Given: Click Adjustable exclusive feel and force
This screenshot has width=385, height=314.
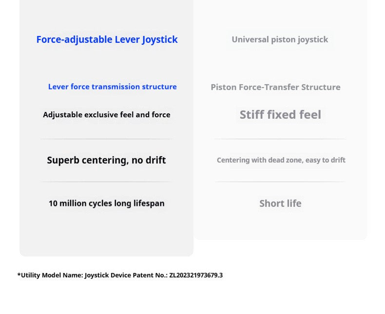Looking at the screenshot, I should 107,114.
